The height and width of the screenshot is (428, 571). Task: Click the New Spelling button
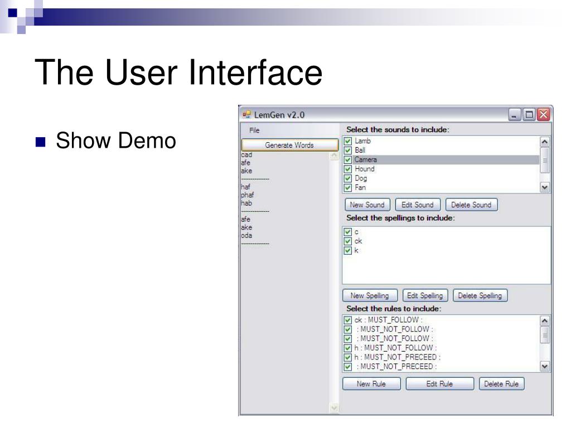(x=370, y=295)
